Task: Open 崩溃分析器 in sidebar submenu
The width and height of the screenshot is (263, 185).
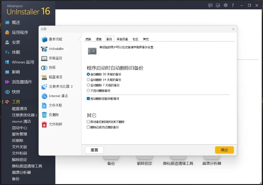Action: click(21, 172)
